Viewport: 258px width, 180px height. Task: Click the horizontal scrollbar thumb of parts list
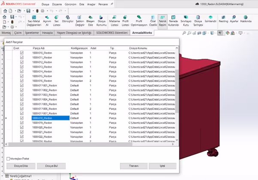pos(70,144)
